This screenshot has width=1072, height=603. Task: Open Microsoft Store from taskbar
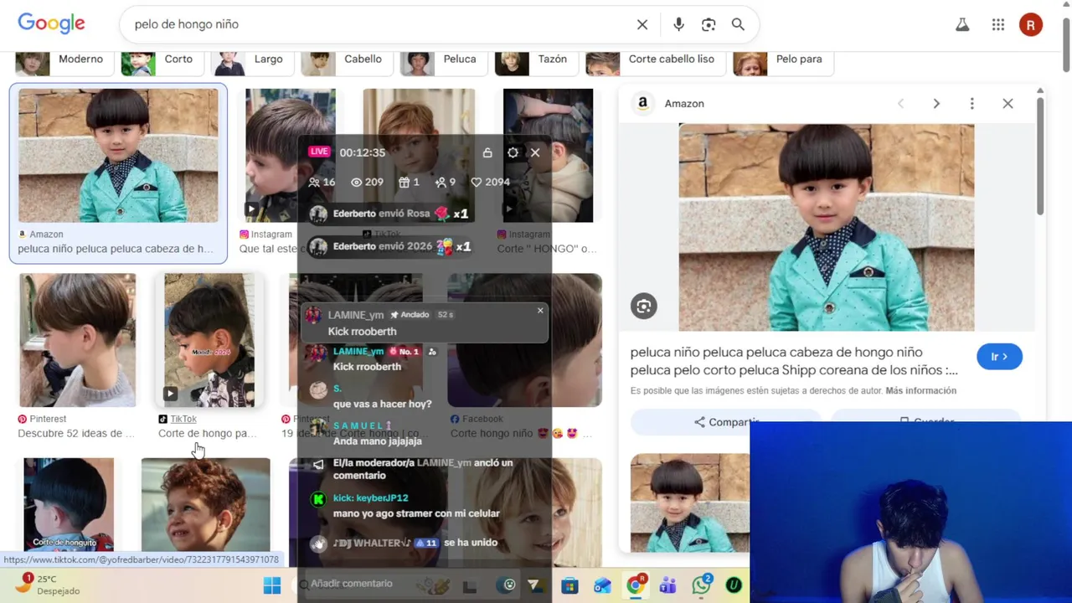[x=569, y=585]
